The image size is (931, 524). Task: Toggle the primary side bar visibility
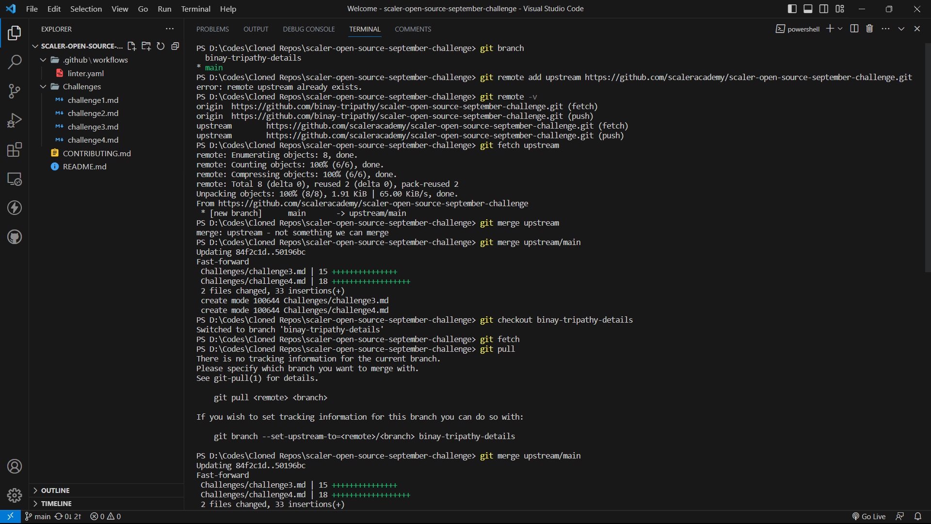tap(792, 9)
